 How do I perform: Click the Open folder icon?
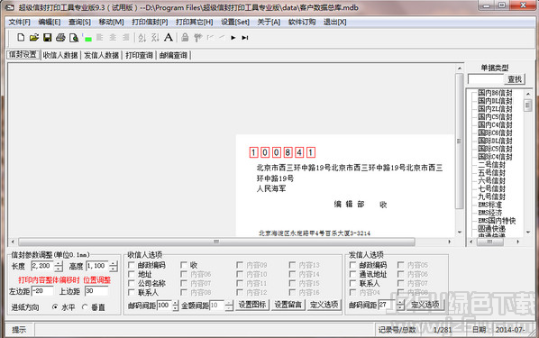(34, 38)
